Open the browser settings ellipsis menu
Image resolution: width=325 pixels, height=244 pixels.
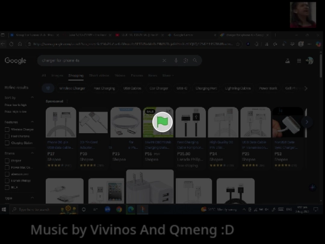point(309,44)
